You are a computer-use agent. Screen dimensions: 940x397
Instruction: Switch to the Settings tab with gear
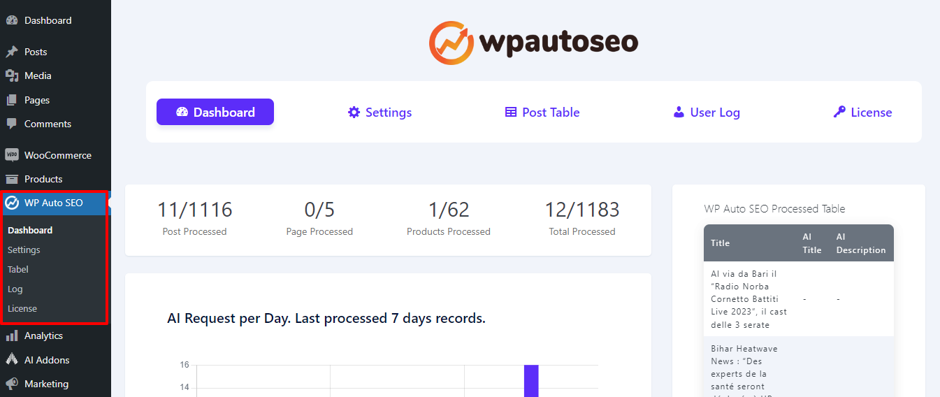pos(379,113)
